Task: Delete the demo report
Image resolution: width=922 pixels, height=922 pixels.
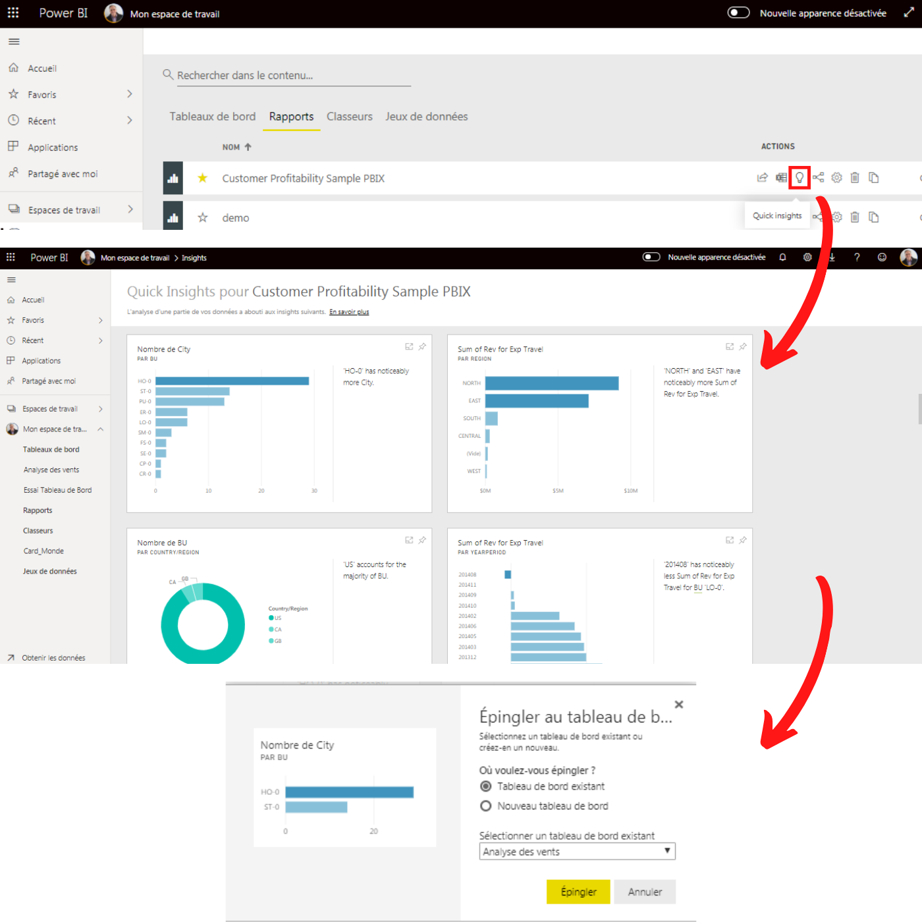Action: [x=855, y=217]
